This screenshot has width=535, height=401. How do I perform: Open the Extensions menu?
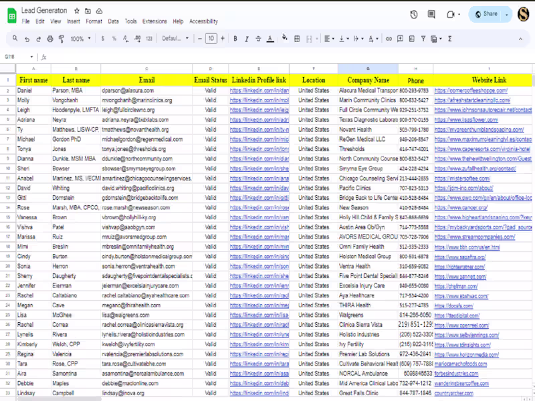[154, 21]
